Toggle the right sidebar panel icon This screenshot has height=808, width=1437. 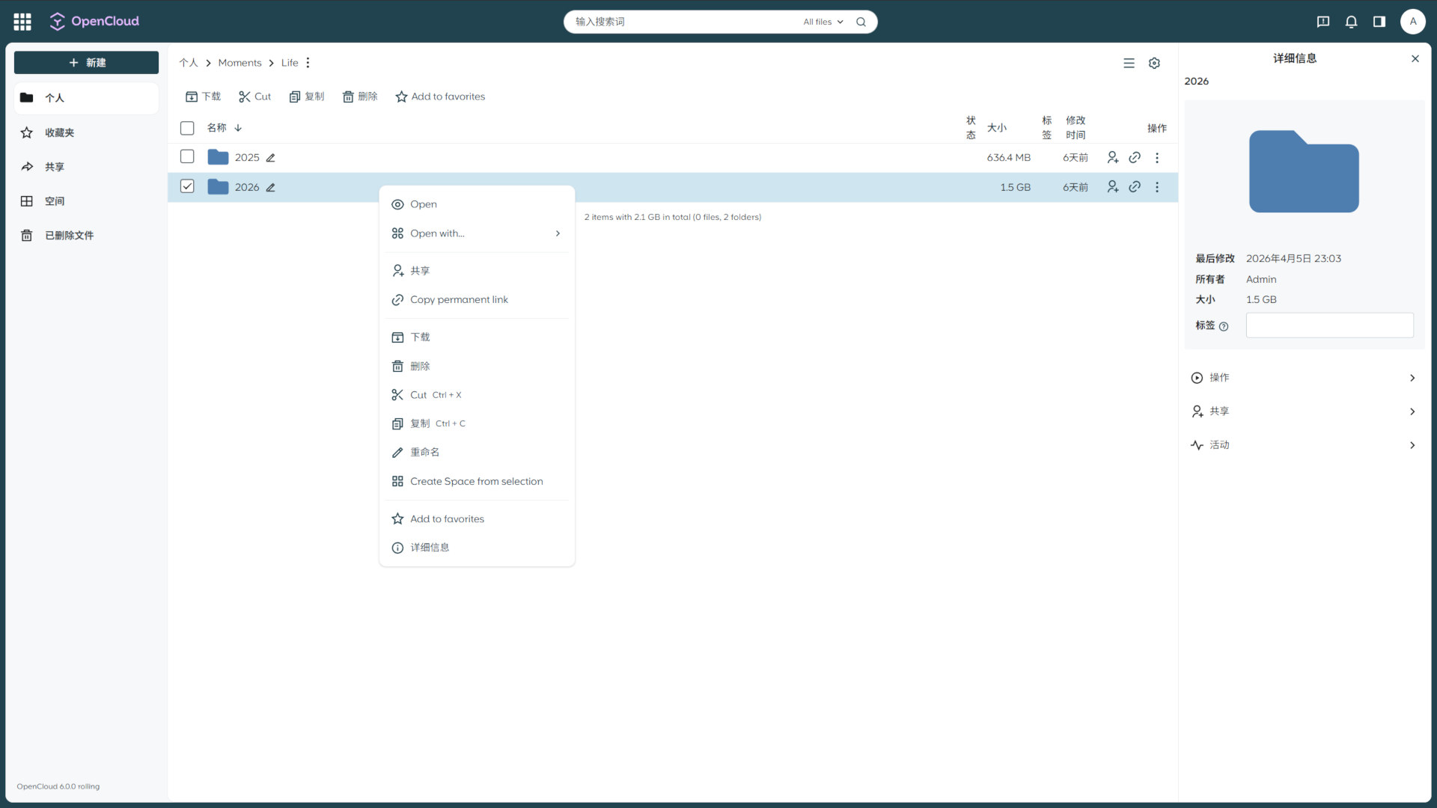click(1379, 22)
